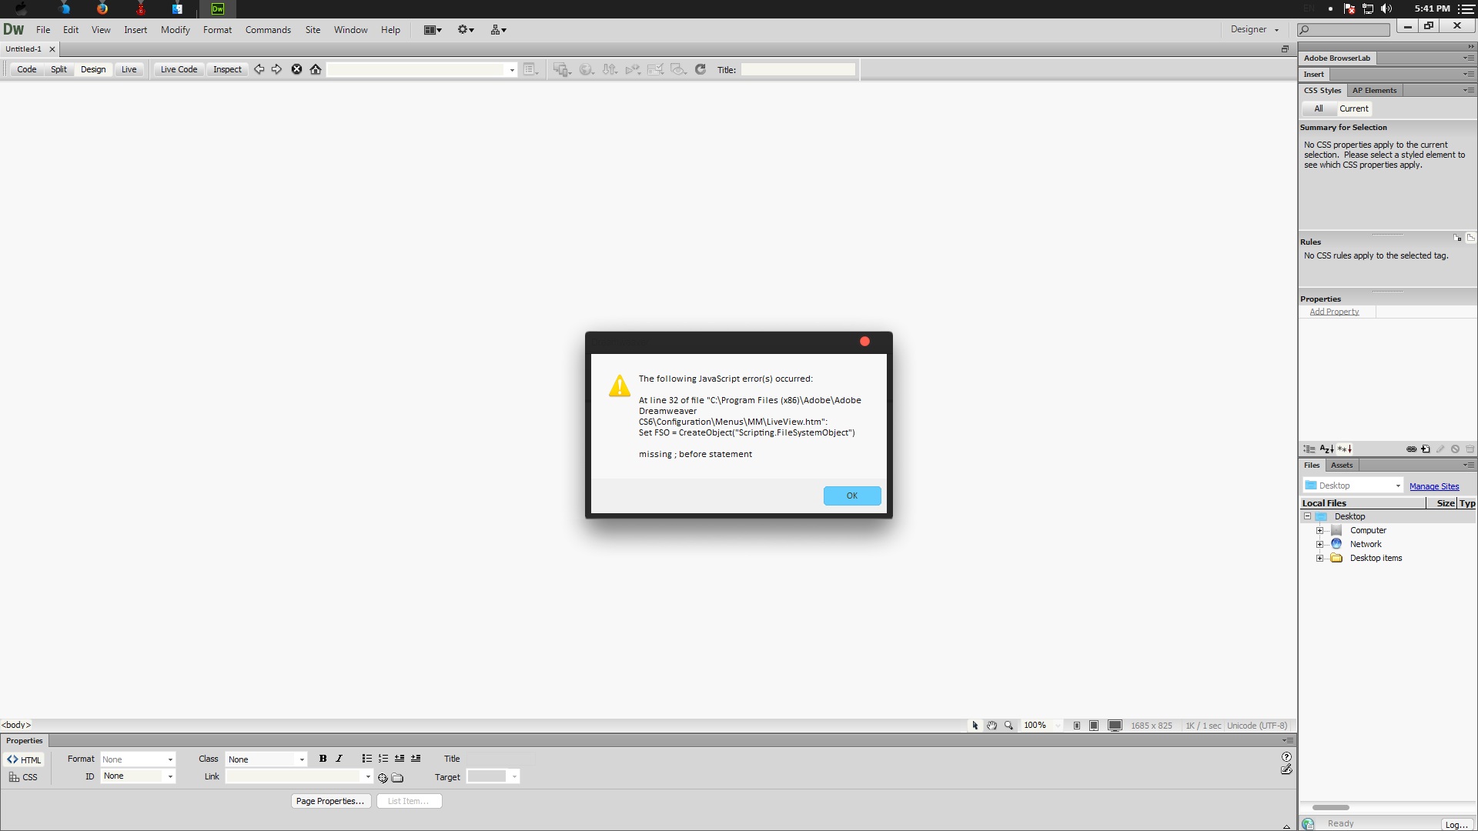Click the W3C validation icon
This screenshot has height=831, width=1478.
pos(633,69)
